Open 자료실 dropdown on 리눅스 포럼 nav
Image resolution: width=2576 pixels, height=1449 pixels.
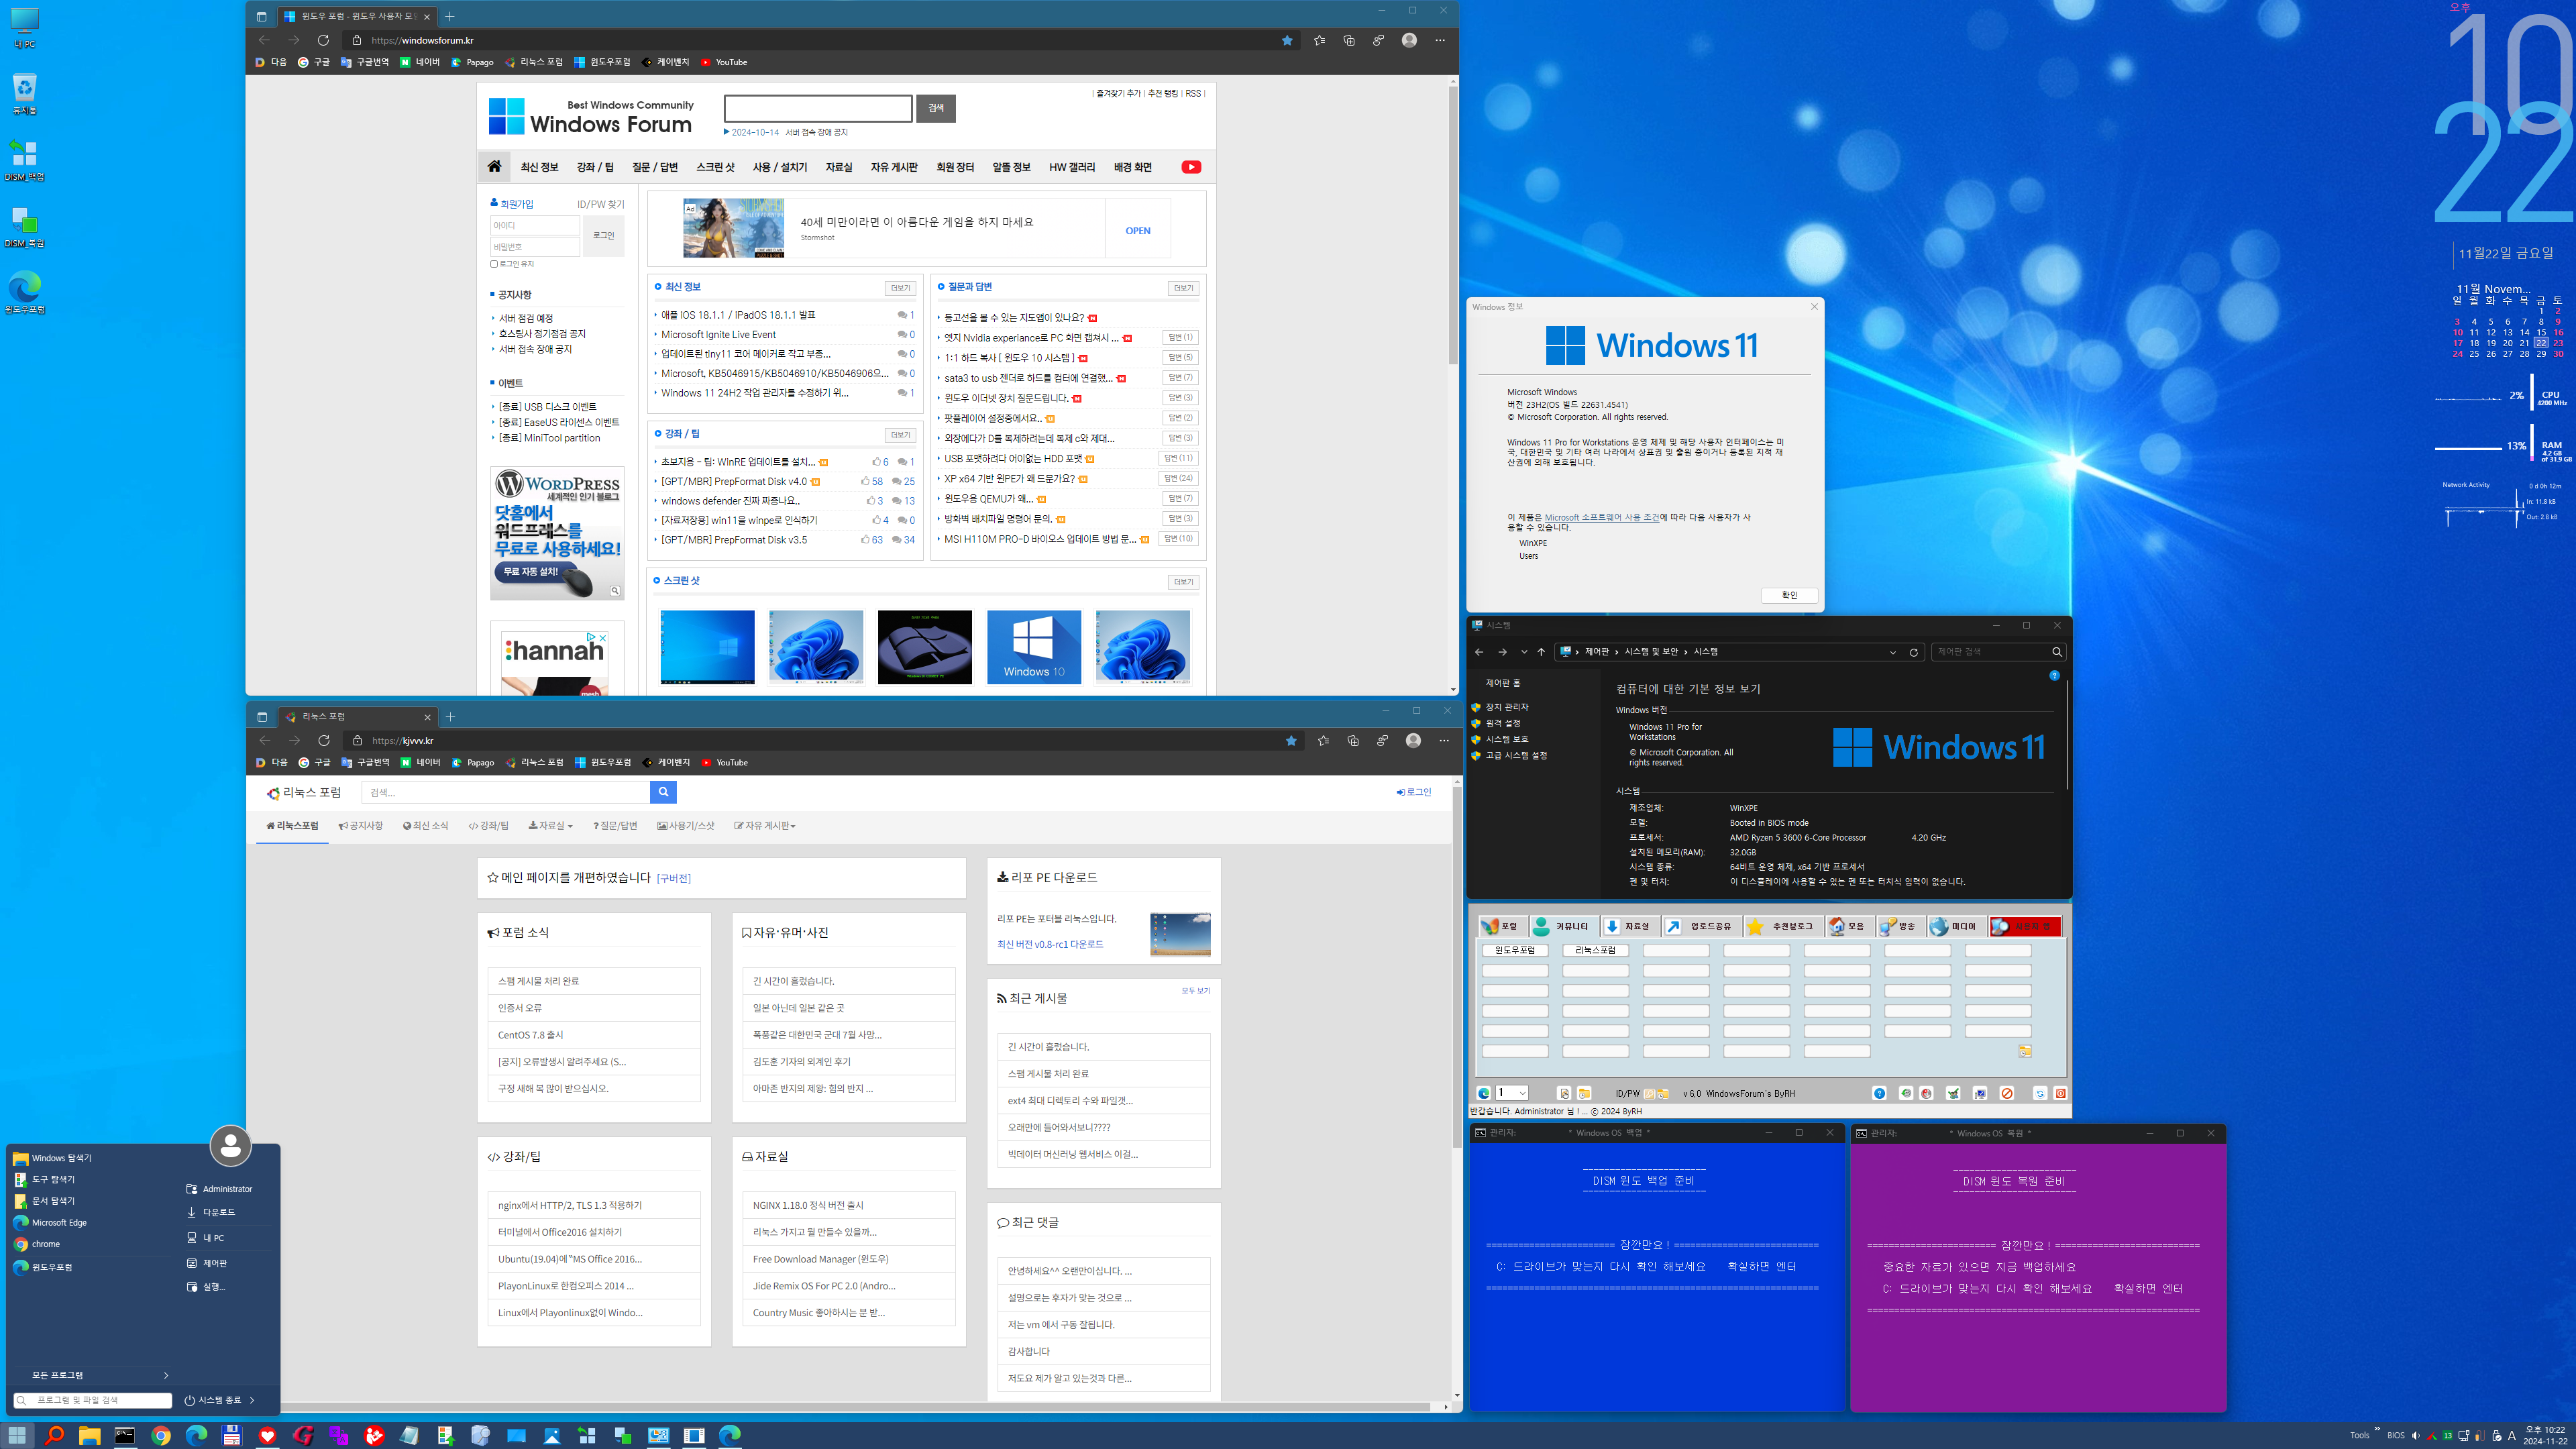[551, 826]
